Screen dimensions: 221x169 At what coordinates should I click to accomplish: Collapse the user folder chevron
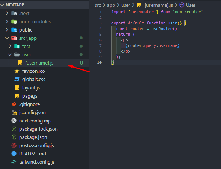(x=10, y=54)
